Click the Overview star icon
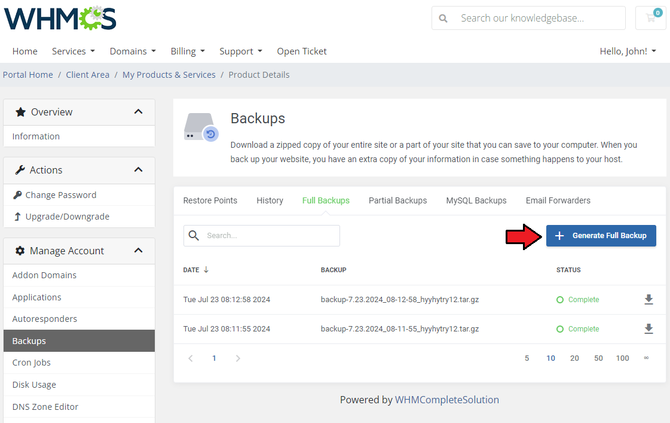Screen dimensions: 670x423 tap(20, 112)
